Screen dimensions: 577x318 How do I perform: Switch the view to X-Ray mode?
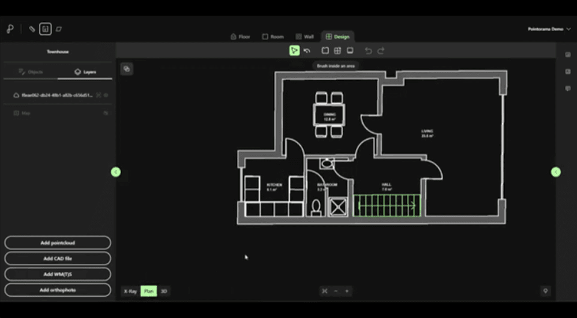[130, 291]
